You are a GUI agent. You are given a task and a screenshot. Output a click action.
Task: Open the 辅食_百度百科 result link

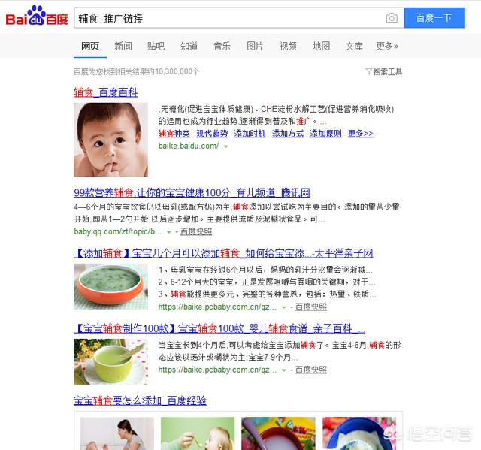(106, 92)
